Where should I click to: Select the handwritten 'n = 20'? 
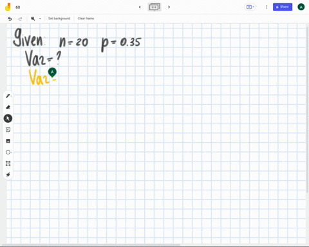tap(73, 42)
